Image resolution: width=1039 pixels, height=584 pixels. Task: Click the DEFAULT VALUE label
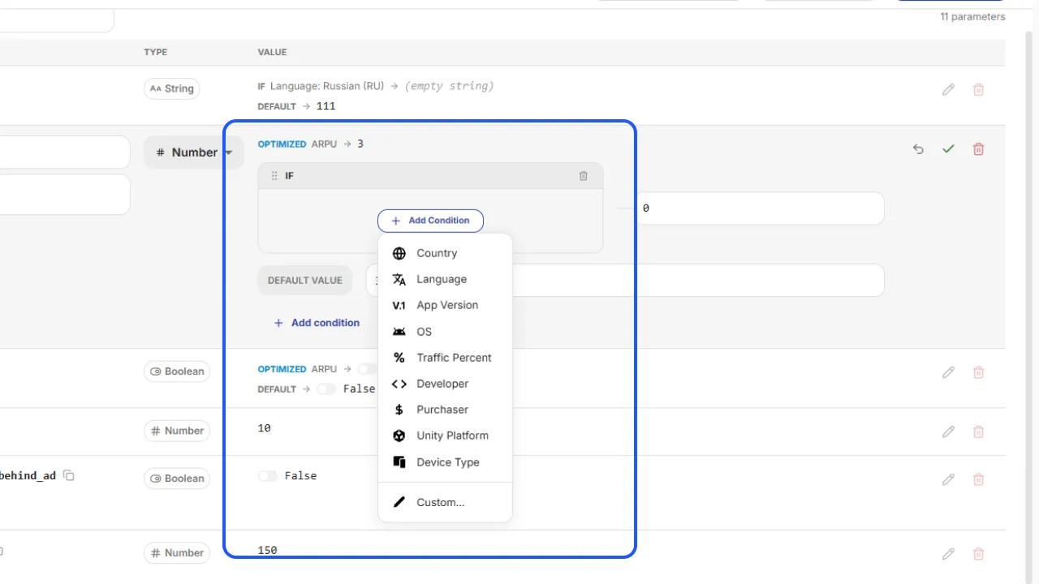coord(305,281)
